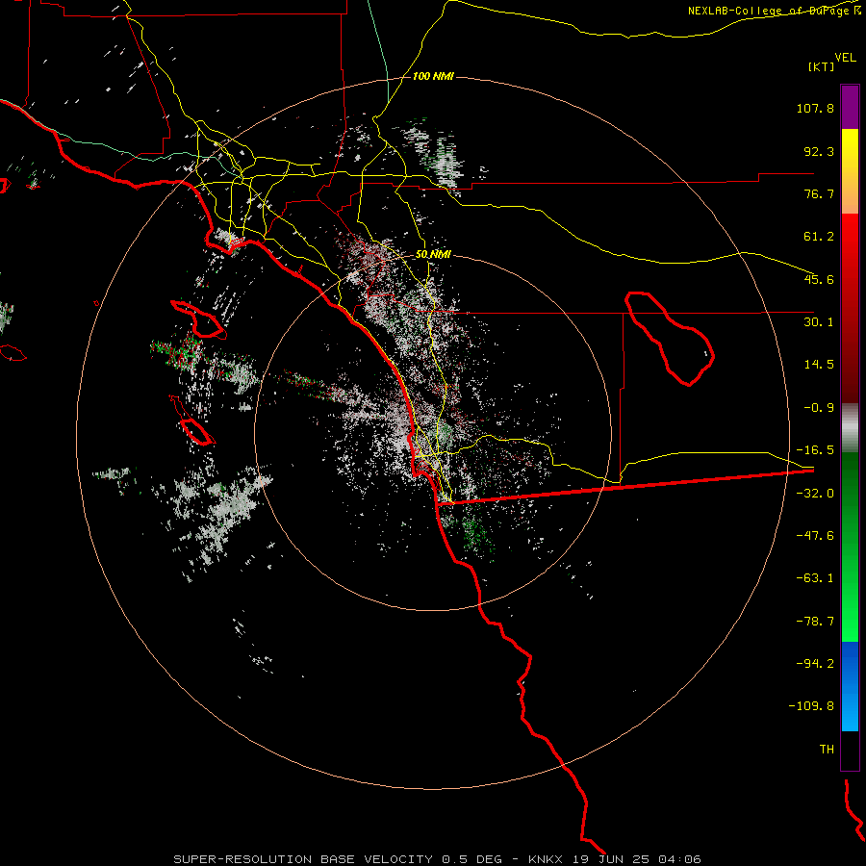
Task: Select the -78.7 legend value
Action: (815, 622)
